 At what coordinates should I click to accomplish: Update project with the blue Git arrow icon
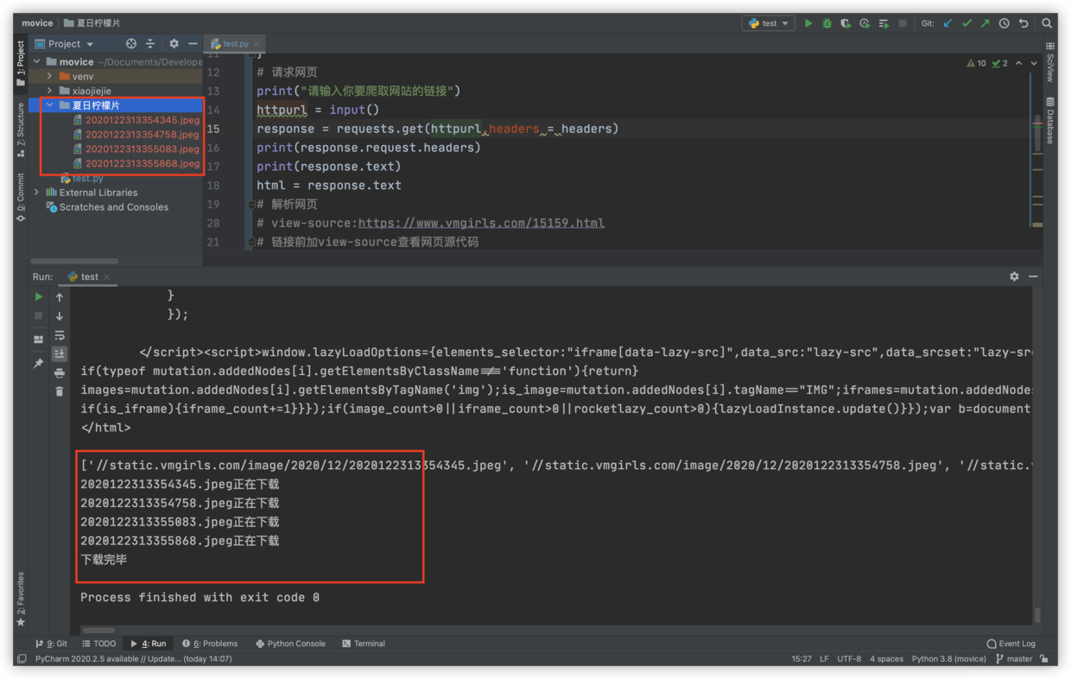point(946,23)
